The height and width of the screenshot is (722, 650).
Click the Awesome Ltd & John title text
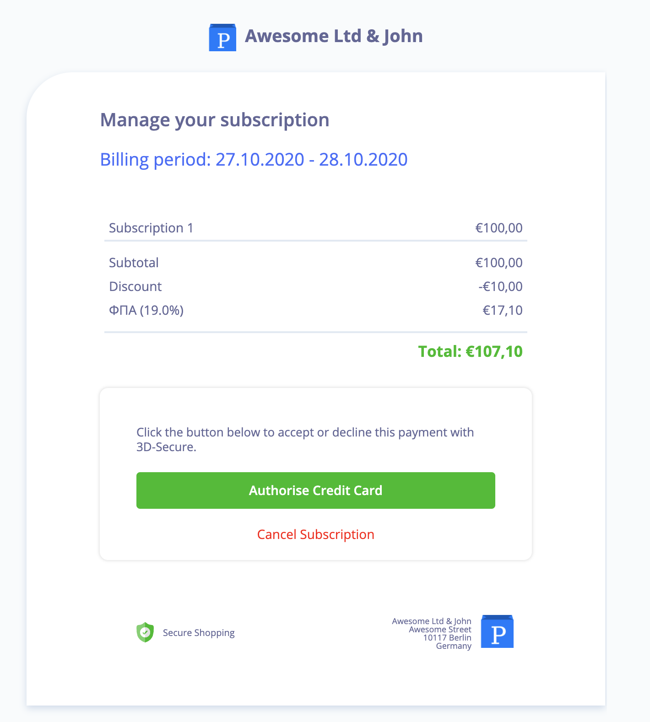click(x=334, y=36)
